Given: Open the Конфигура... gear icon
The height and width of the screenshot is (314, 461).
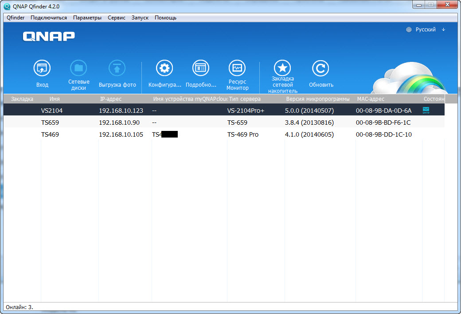Looking at the screenshot, I should [164, 68].
